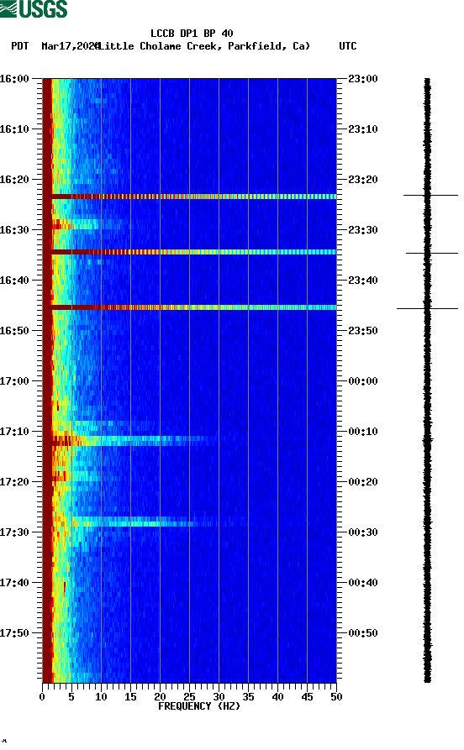Click the 'Mar17,2020' date label
This screenshot has height=750, width=464.
point(71,46)
